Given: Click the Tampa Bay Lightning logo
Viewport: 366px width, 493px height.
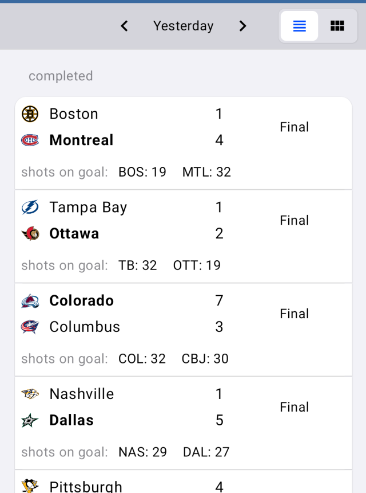Looking at the screenshot, I should coord(30,208).
